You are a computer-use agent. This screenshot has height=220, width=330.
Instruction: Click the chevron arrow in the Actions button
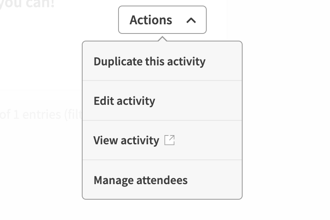[191, 20]
